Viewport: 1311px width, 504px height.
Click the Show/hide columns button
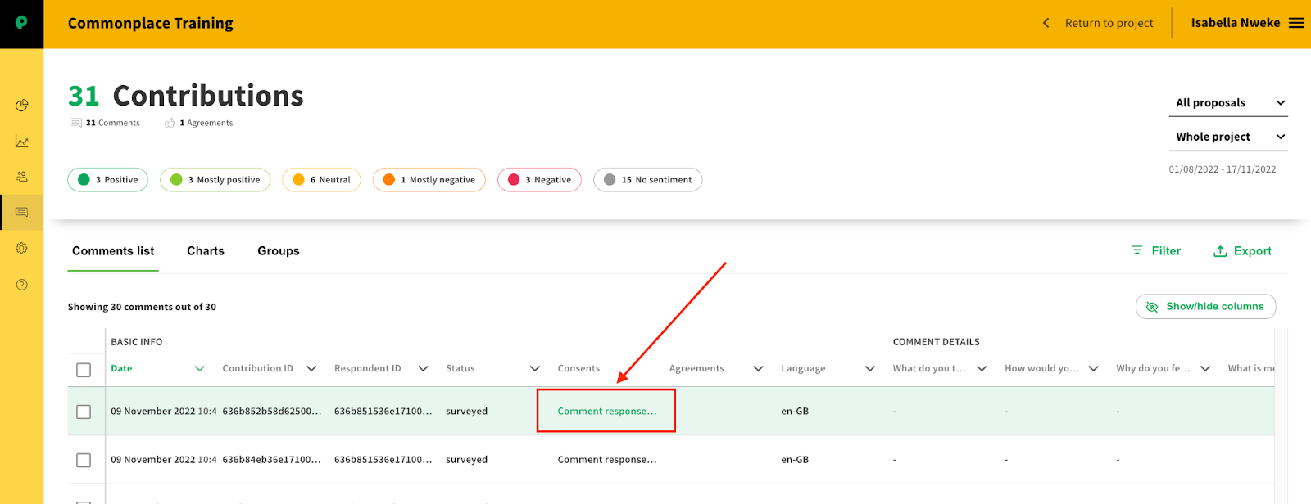(1205, 307)
